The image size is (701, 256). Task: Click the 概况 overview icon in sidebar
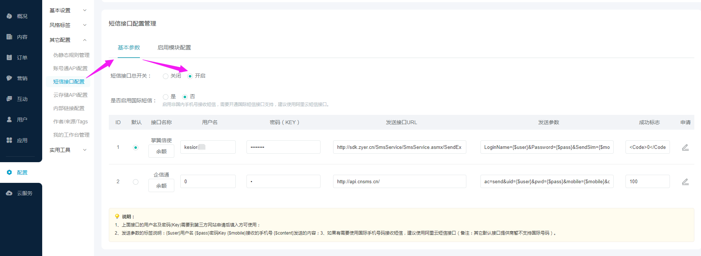pyautogui.click(x=9, y=16)
